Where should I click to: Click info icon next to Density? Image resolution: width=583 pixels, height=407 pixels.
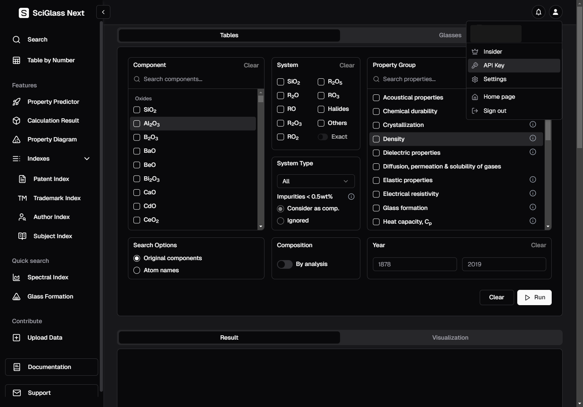tap(533, 138)
